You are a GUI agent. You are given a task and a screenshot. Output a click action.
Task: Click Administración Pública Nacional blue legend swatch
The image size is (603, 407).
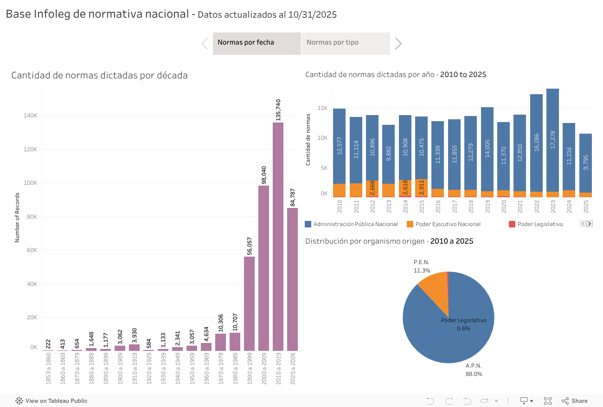pyautogui.click(x=308, y=224)
